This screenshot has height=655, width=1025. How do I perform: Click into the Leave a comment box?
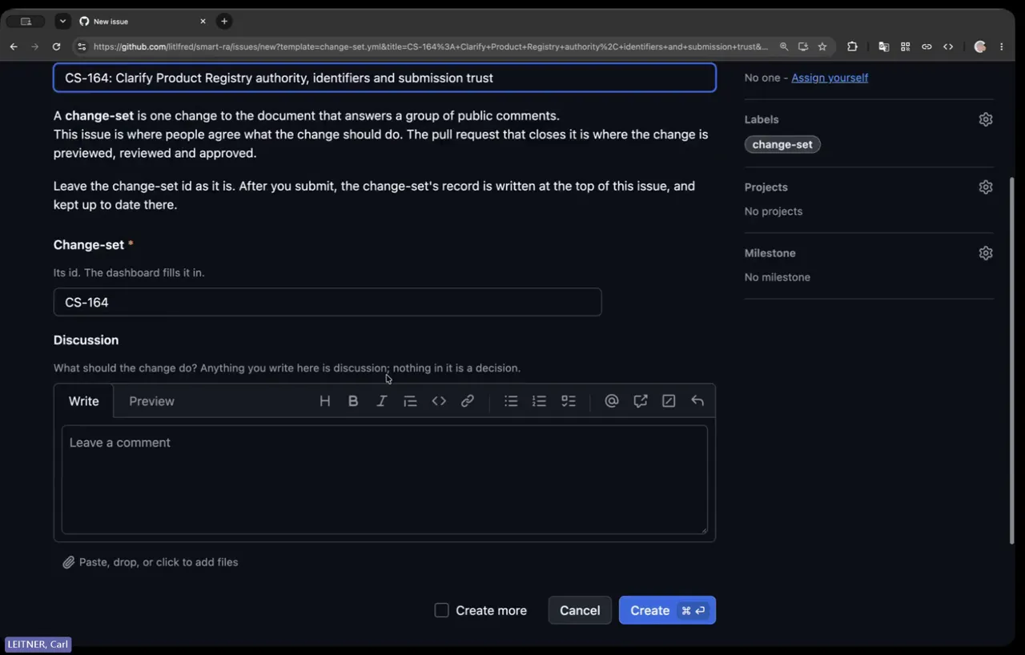point(384,480)
